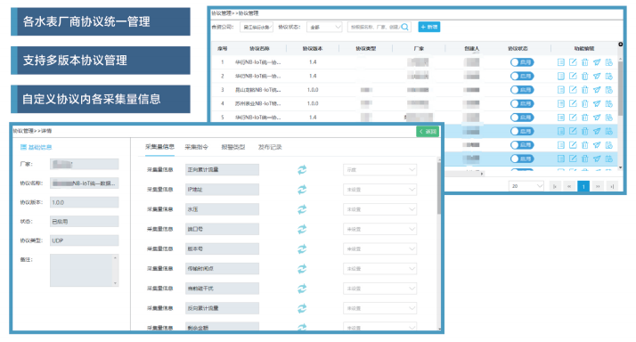Open details icon for protocol row 5
Image resolution: width=636 pixels, height=342 pixels.
coord(561,118)
